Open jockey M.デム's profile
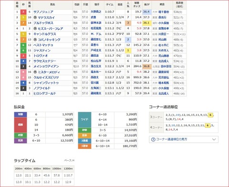 [x=96, y=34]
